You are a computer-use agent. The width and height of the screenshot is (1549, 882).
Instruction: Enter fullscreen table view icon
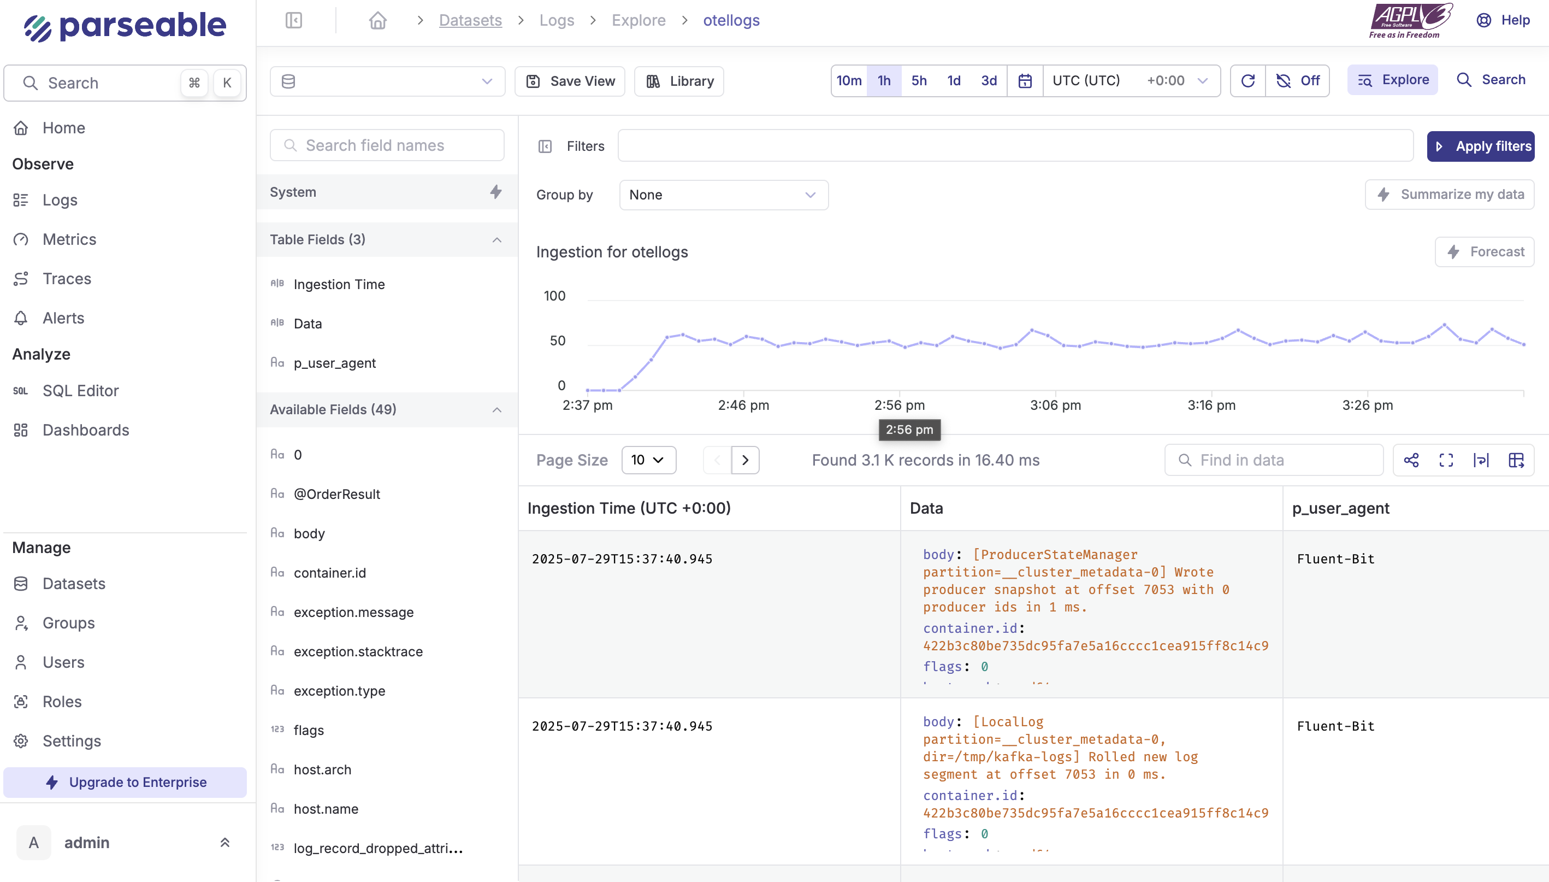1446,460
